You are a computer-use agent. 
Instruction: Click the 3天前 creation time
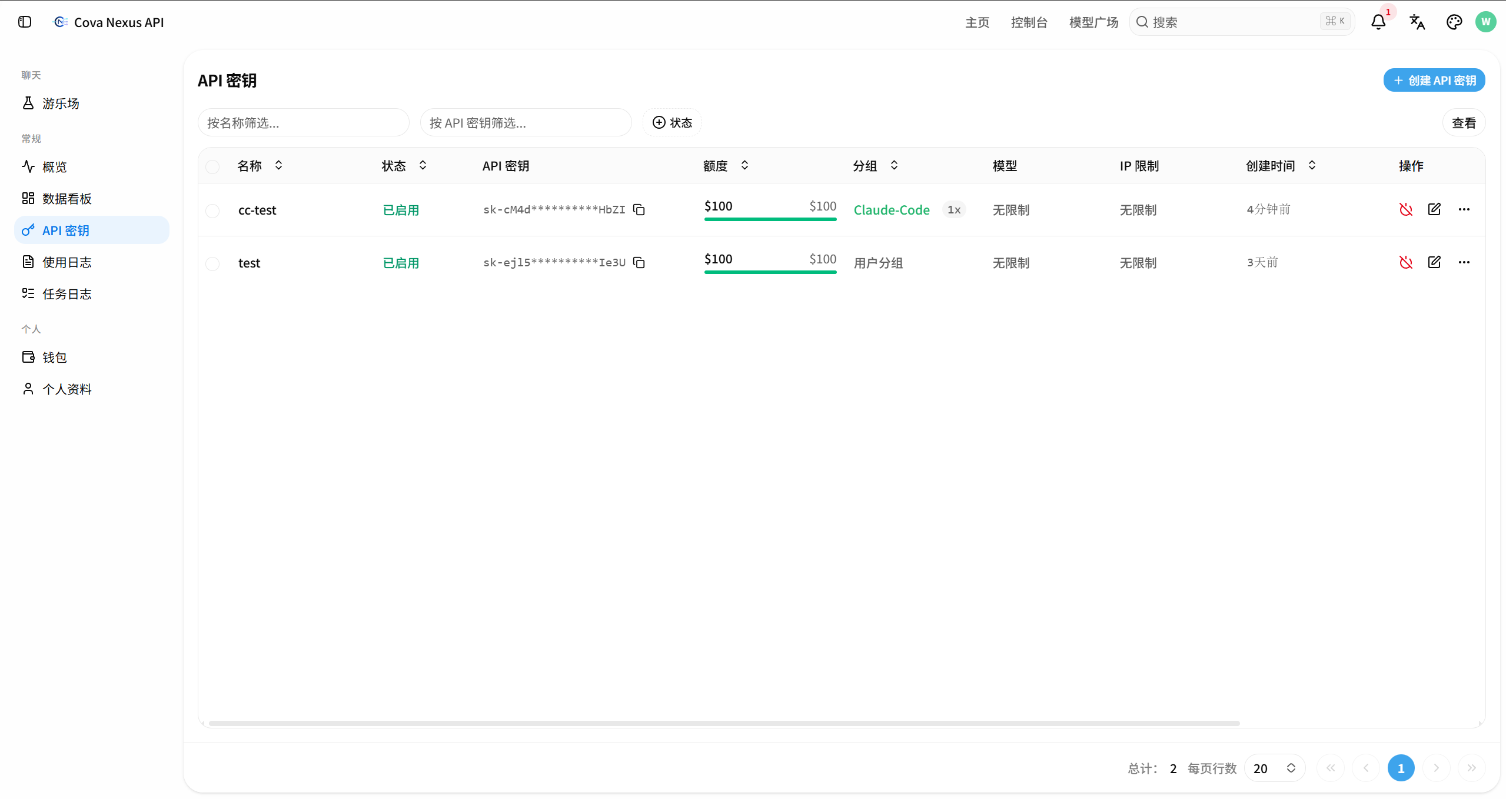[x=1262, y=262]
